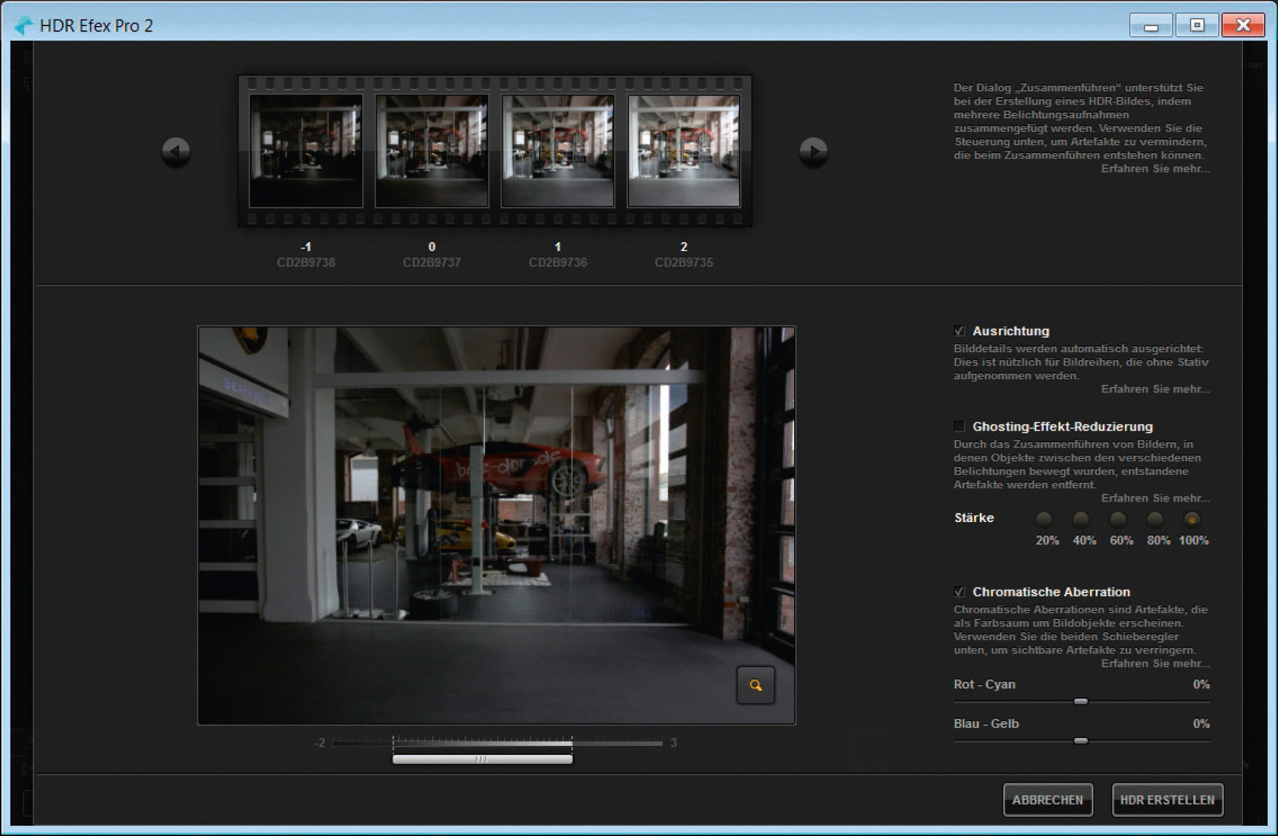Open Erfahren Sie mehr link under Ausrichtung

coord(1155,389)
